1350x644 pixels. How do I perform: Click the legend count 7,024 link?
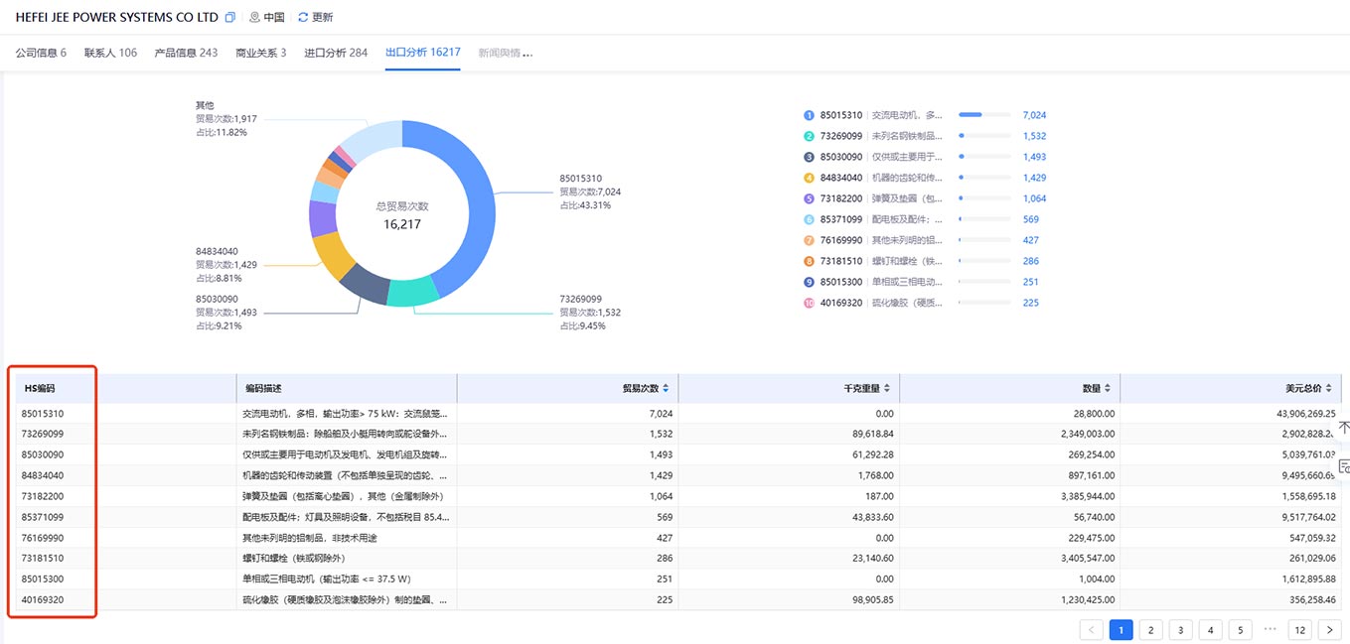(1034, 115)
